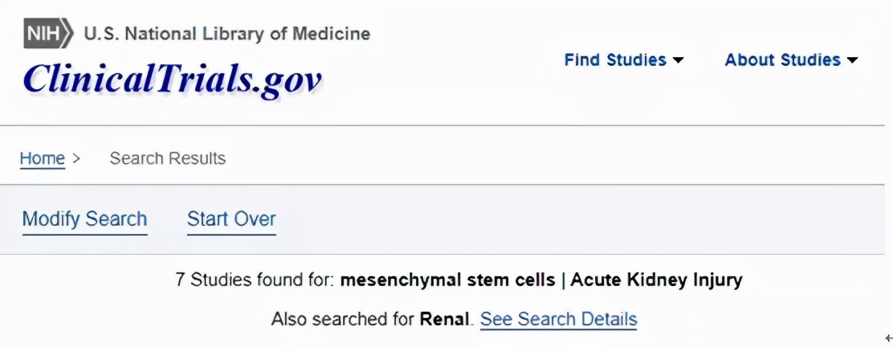Click the NIH logo badge
The height and width of the screenshot is (347, 893).
point(47,35)
